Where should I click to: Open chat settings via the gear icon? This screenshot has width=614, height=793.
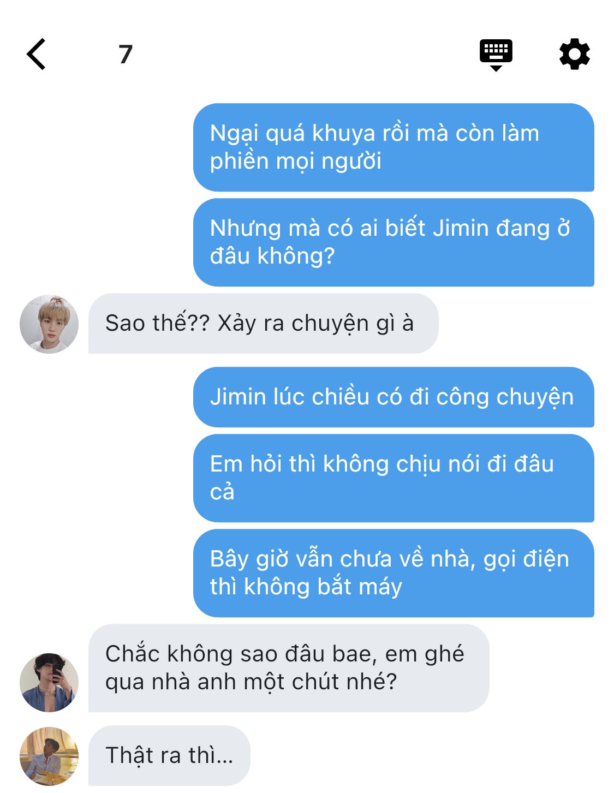[x=574, y=54]
